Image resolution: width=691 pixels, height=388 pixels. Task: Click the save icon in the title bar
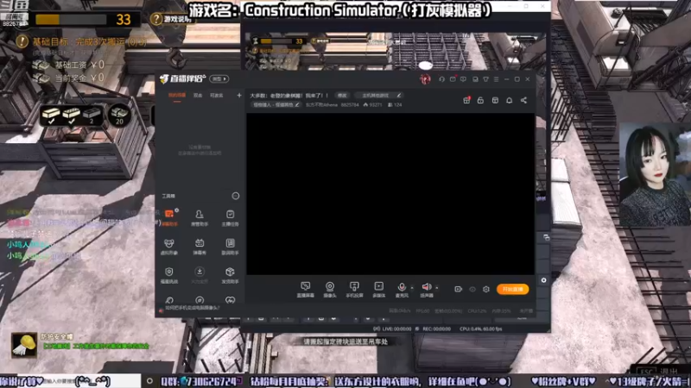coord(475,79)
